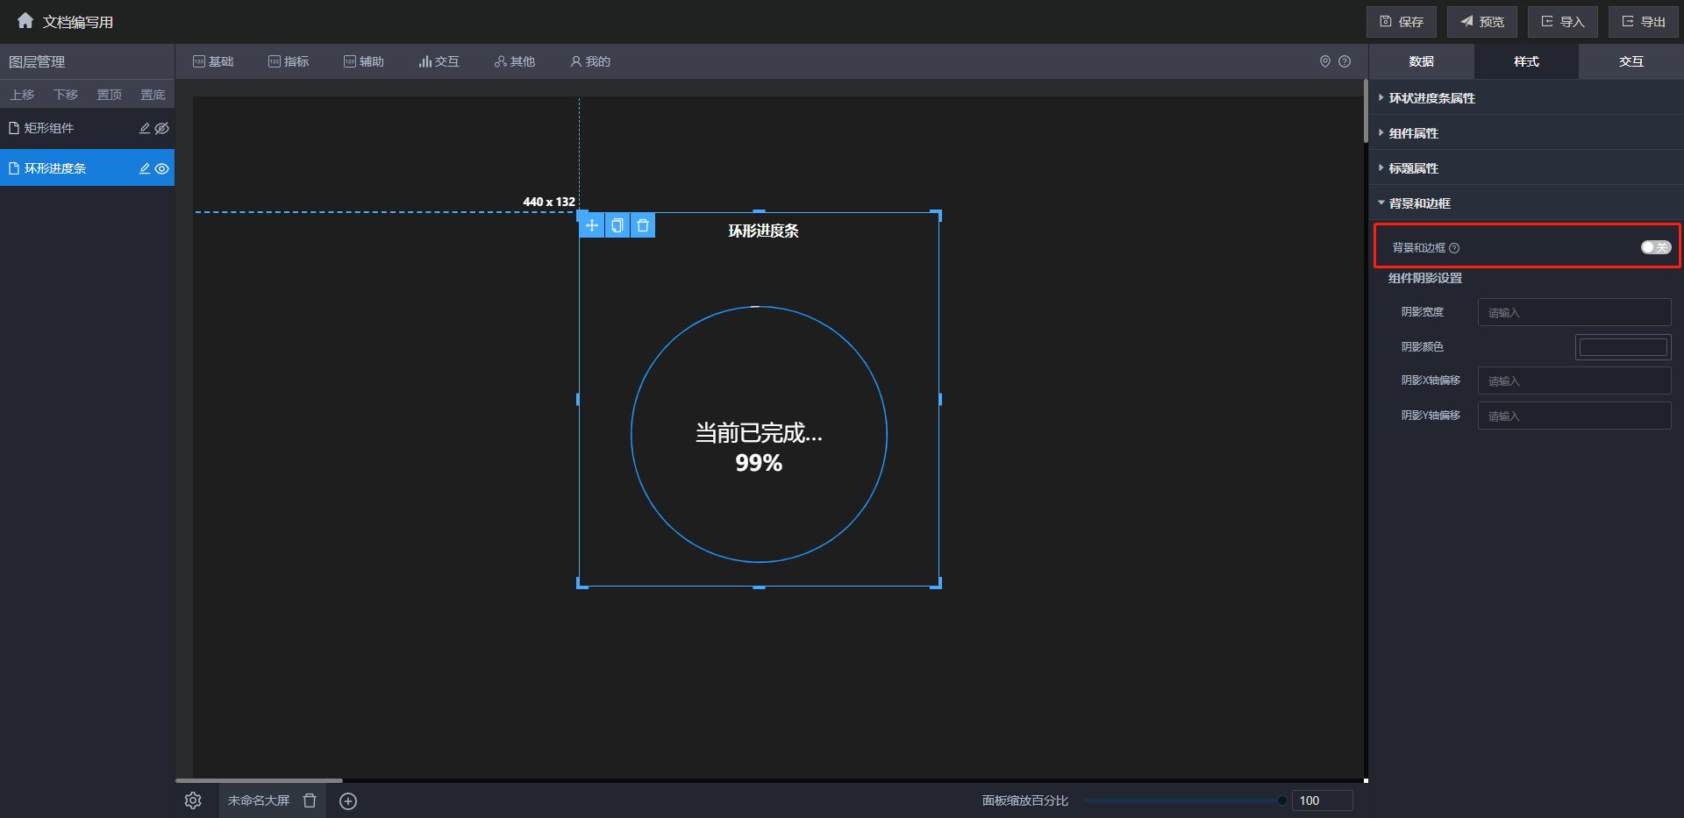
Task: Click the move handle icon on the selected component
Action: point(592,226)
